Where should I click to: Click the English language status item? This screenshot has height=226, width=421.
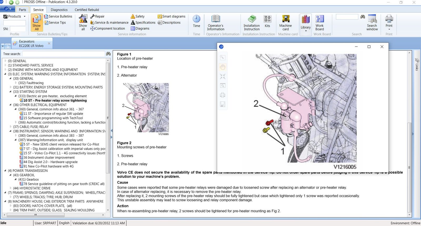tap(64, 223)
